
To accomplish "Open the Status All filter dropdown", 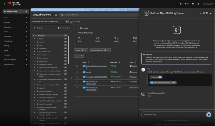I will coord(81,50).
